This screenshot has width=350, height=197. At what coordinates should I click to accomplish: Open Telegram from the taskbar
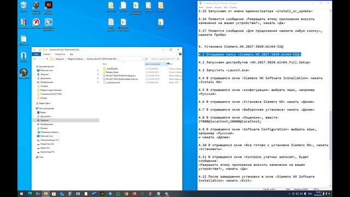(x=110, y=194)
